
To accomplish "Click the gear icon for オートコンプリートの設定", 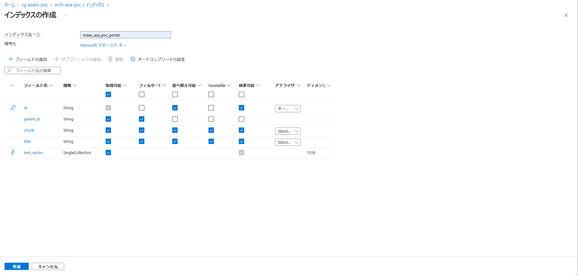I will (133, 59).
